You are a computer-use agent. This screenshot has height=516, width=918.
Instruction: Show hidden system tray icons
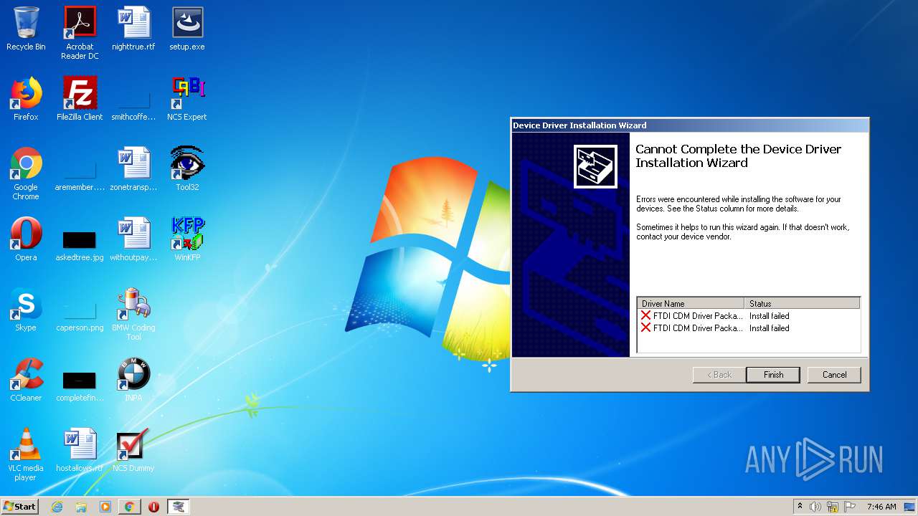(x=800, y=507)
